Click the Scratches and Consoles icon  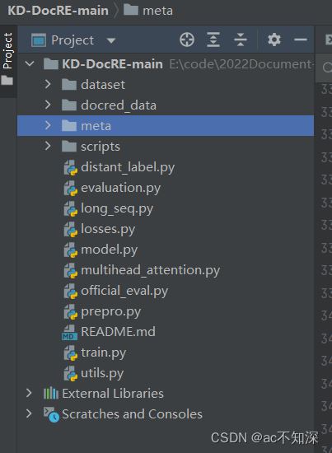coord(51,414)
